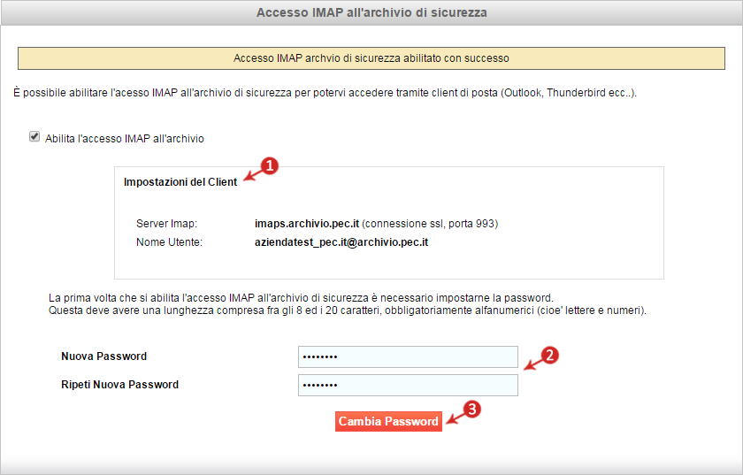Click the connessione ssl porta 993 text
Screen dimensions: 743x475
tap(430, 224)
